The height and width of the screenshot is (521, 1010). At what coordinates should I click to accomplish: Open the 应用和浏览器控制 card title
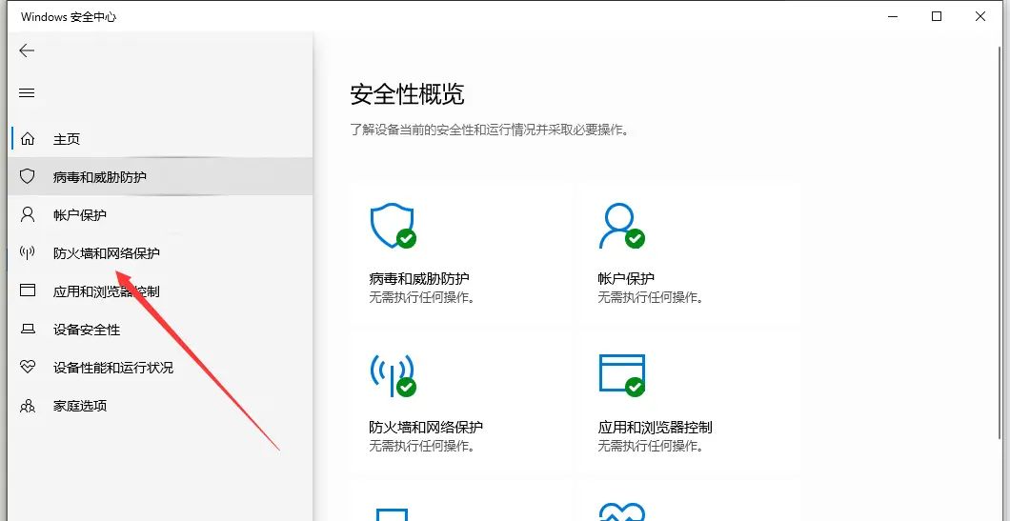point(656,427)
